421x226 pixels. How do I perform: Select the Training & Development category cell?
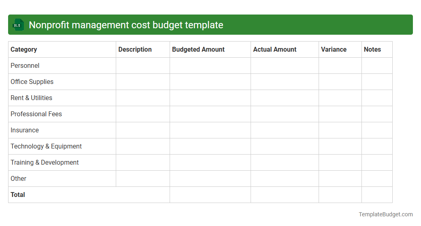coord(62,163)
